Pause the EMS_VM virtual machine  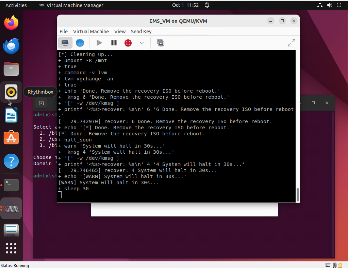(114, 43)
